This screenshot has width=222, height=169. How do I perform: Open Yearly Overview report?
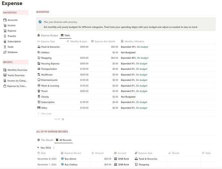click(x=16, y=75)
